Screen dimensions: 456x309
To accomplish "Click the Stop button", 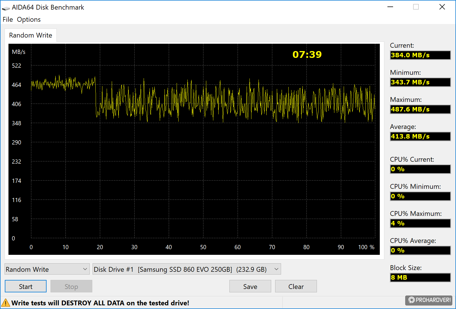I will (71, 286).
